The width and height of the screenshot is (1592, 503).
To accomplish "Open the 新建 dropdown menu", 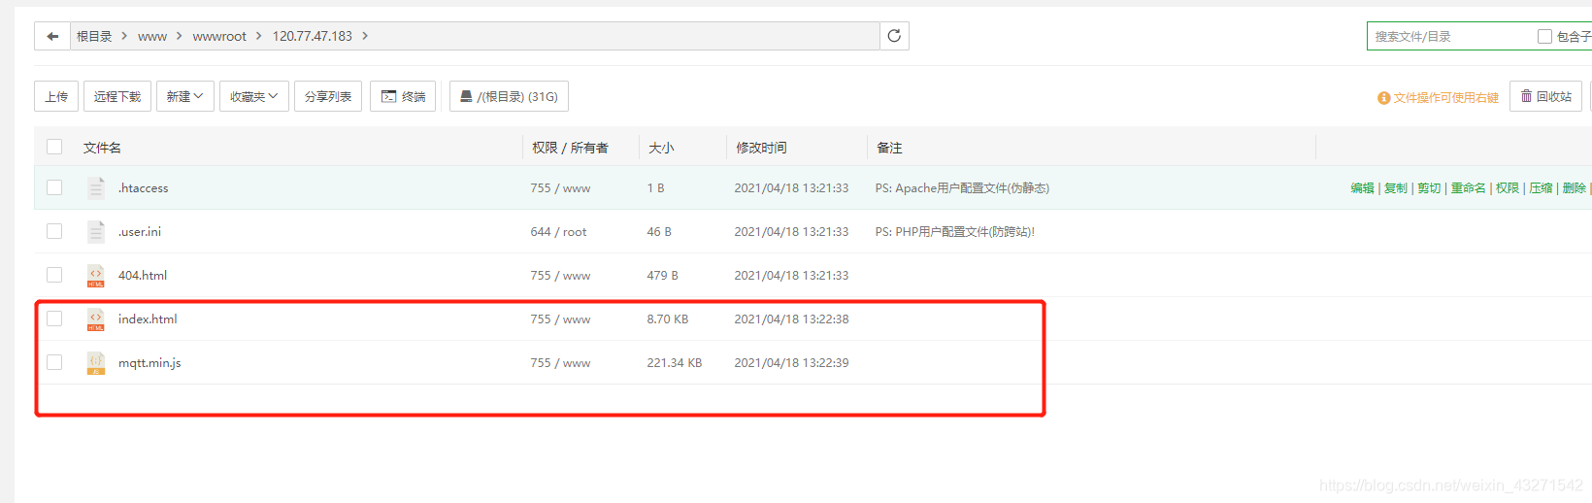I will pyautogui.click(x=184, y=96).
